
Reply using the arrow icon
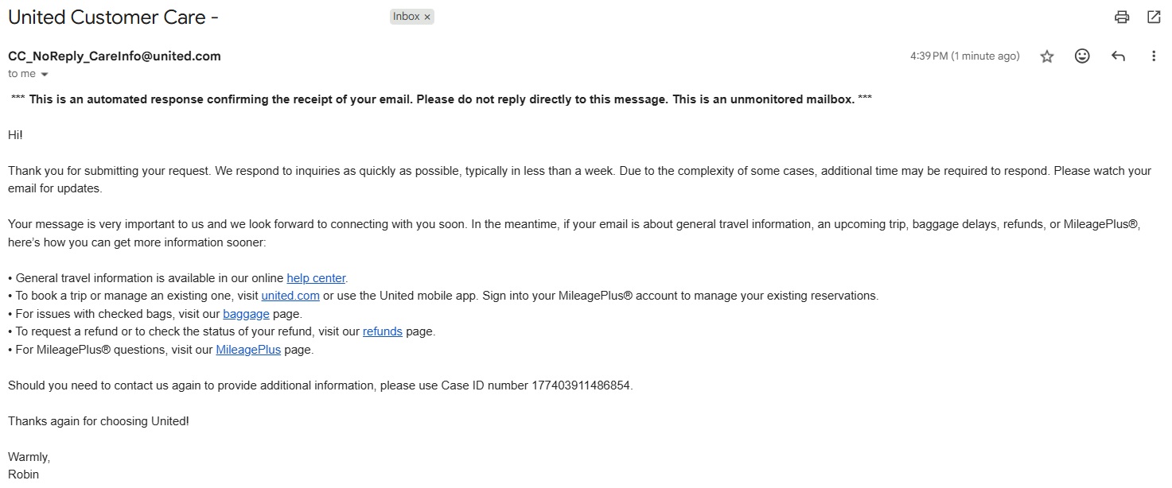pos(1118,56)
